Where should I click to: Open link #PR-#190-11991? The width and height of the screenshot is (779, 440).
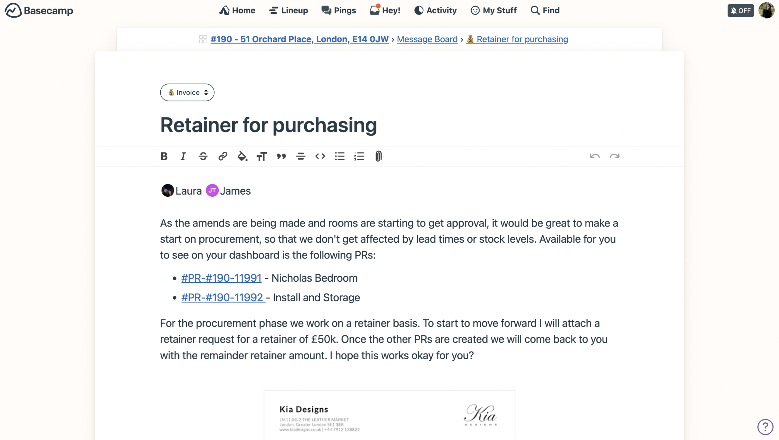coord(221,278)
